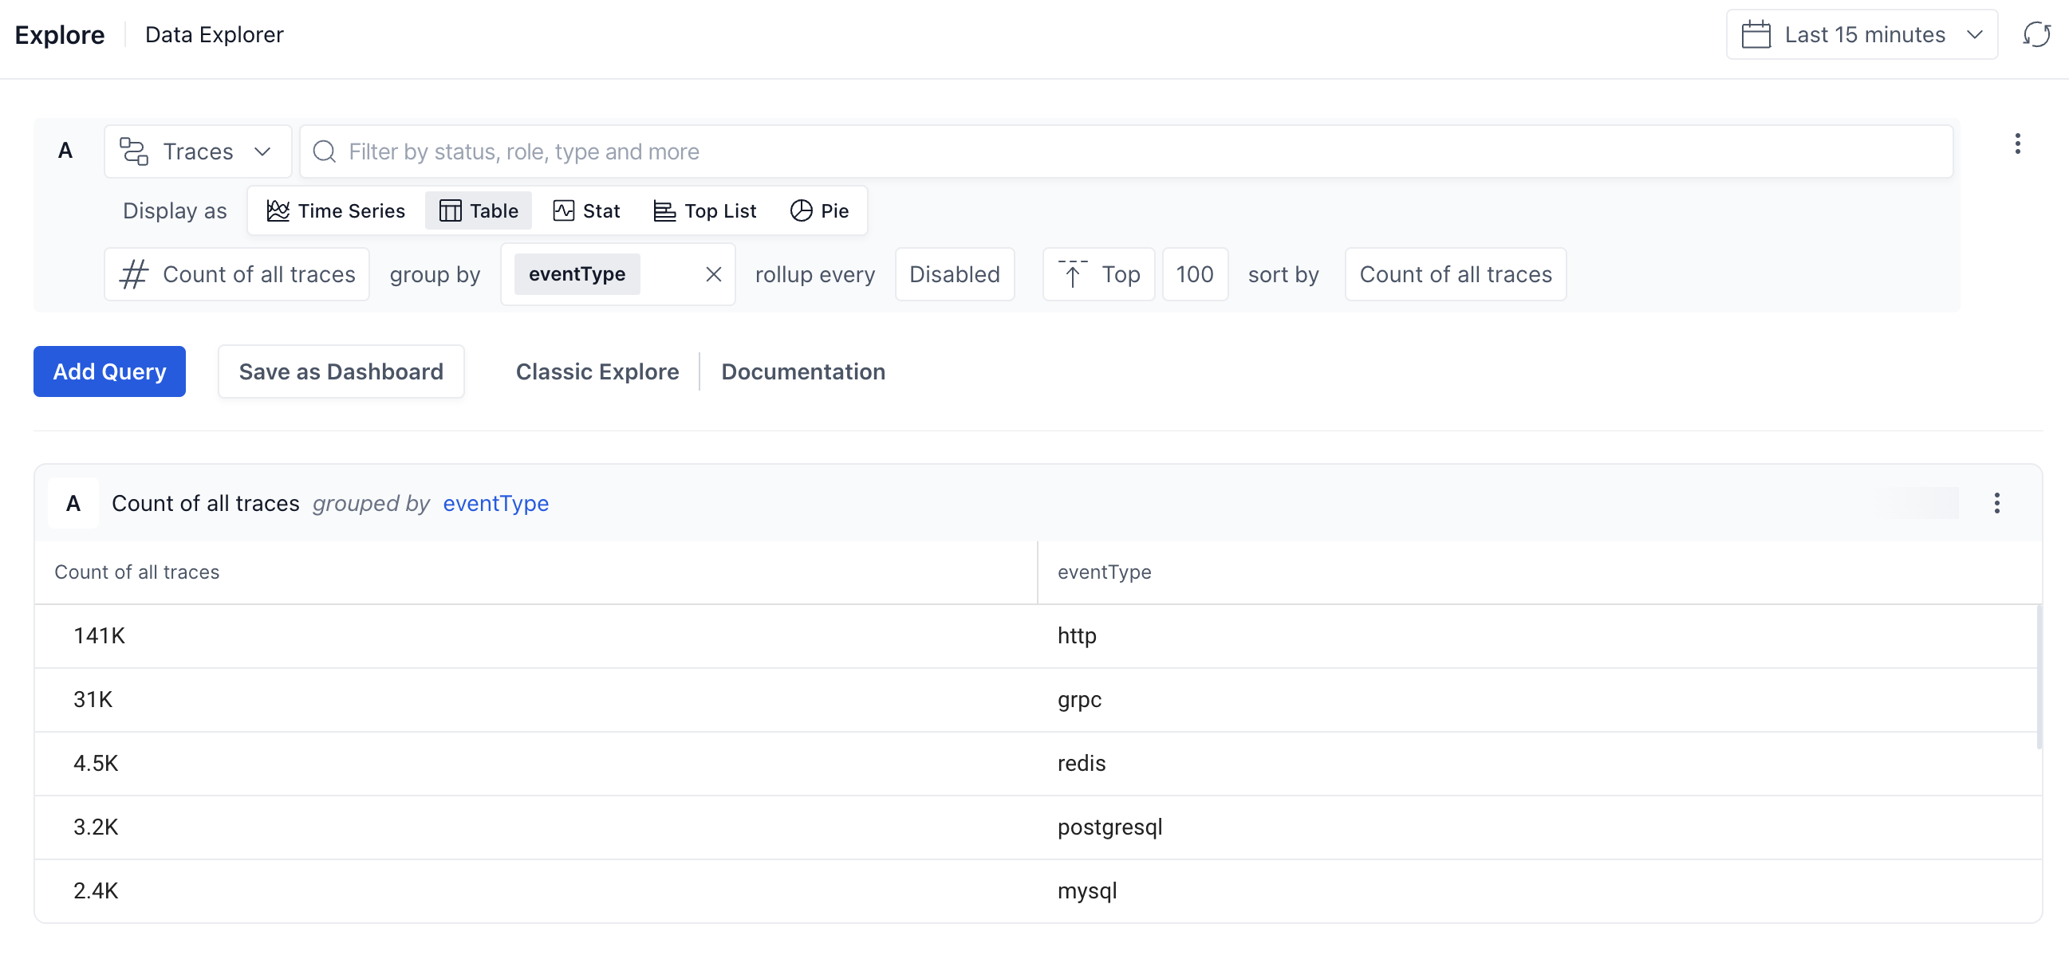This screenshot has width=2069, height=955.
Task: Click Save as Dashboard button
Action: point(341,371)
